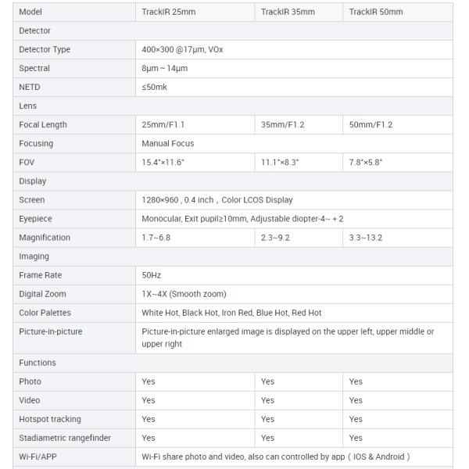
Task: Click the Color Palettes values cell
Action: [x=231, y=313]
